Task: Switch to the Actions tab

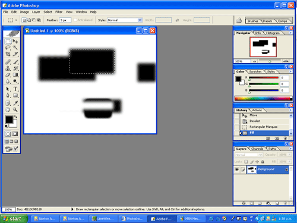Action: (257, 110)
